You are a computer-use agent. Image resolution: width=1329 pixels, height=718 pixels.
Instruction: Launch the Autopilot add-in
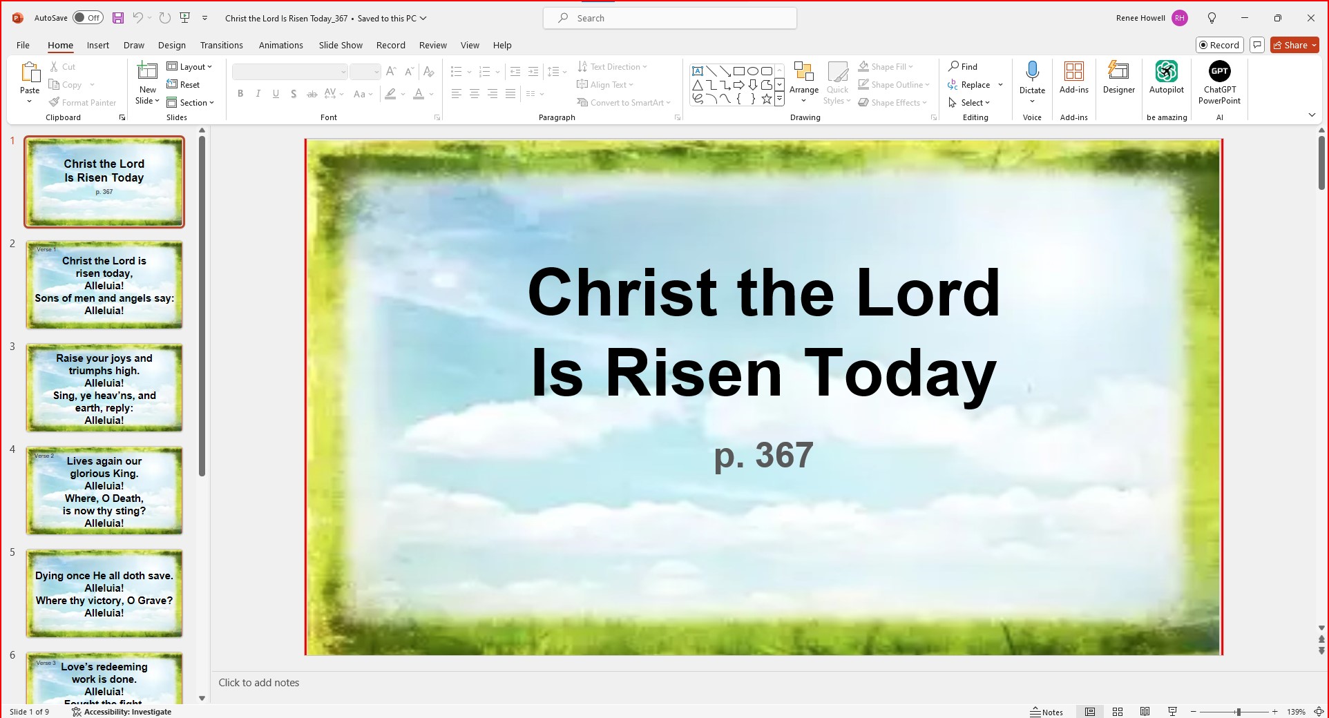coord(1166,77)
